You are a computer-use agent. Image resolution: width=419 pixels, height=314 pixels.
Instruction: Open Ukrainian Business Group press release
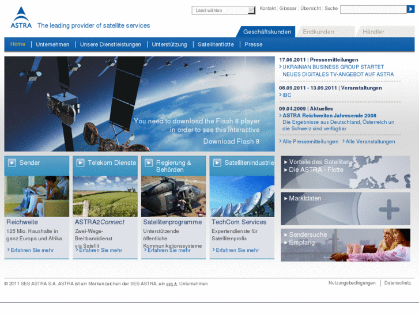point(338,70)
